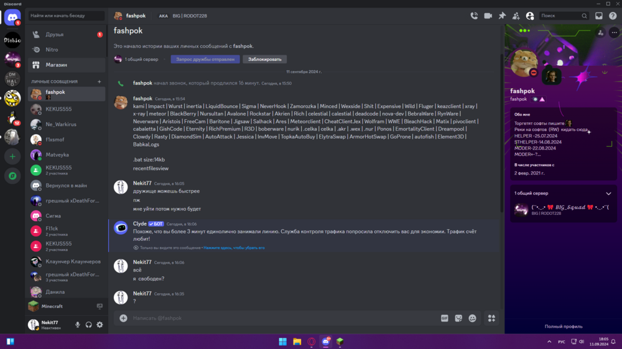Expand the 1 общий сервер section
This screenshot has height=349, width=622.
[564, 193]
